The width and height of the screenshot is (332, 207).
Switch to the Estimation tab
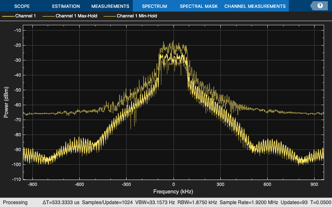coord(66,6)
